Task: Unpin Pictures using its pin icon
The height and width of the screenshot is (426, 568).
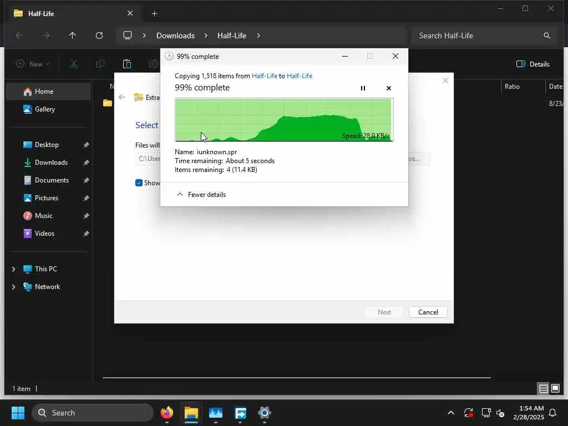Action: click(x=86, y=198)
